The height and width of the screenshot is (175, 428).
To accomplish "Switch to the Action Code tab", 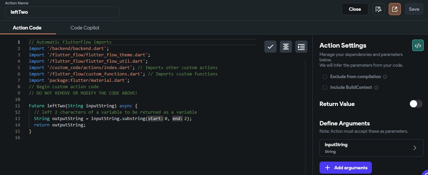I will [27, 28].
